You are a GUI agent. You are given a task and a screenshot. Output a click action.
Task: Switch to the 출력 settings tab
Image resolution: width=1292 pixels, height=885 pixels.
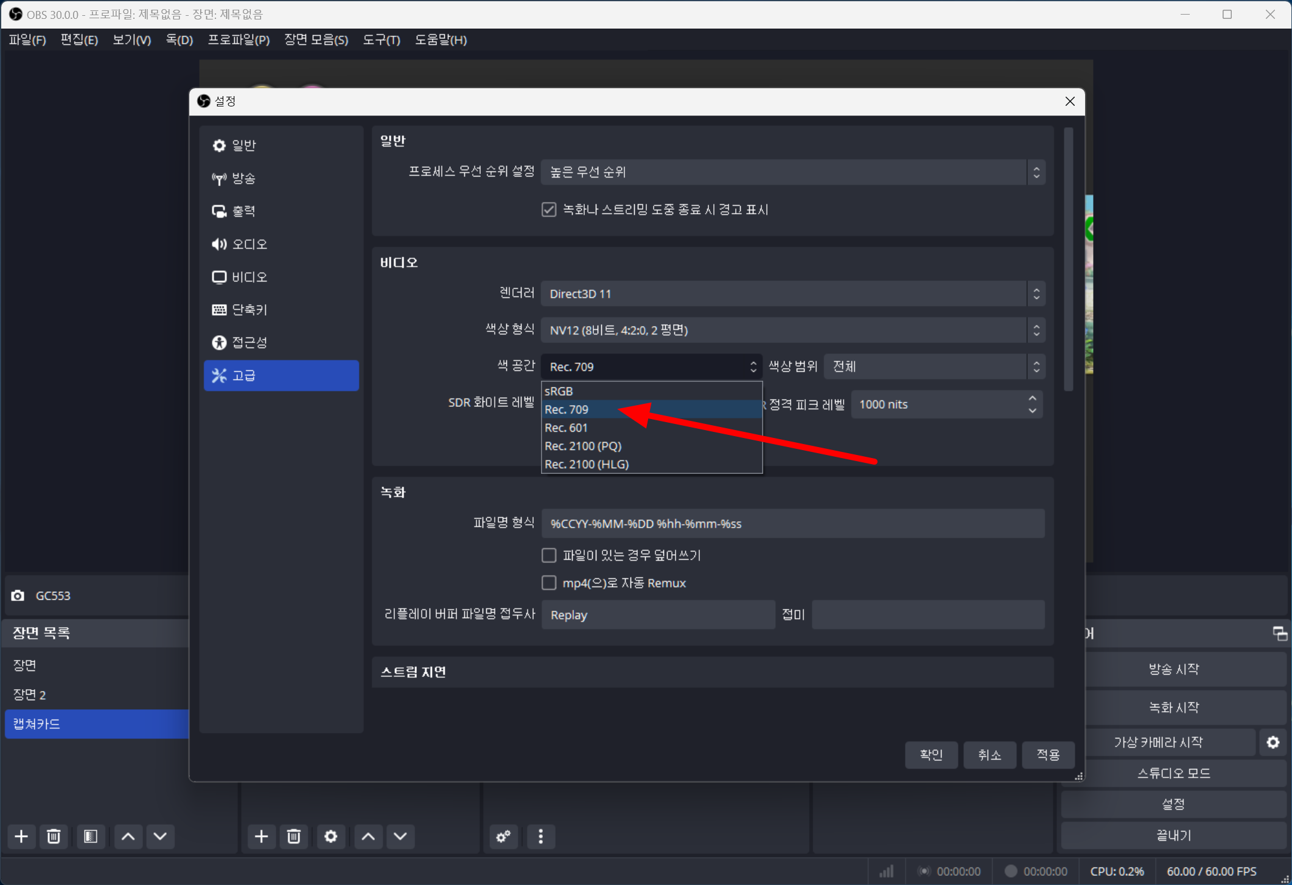coord(243,211)
